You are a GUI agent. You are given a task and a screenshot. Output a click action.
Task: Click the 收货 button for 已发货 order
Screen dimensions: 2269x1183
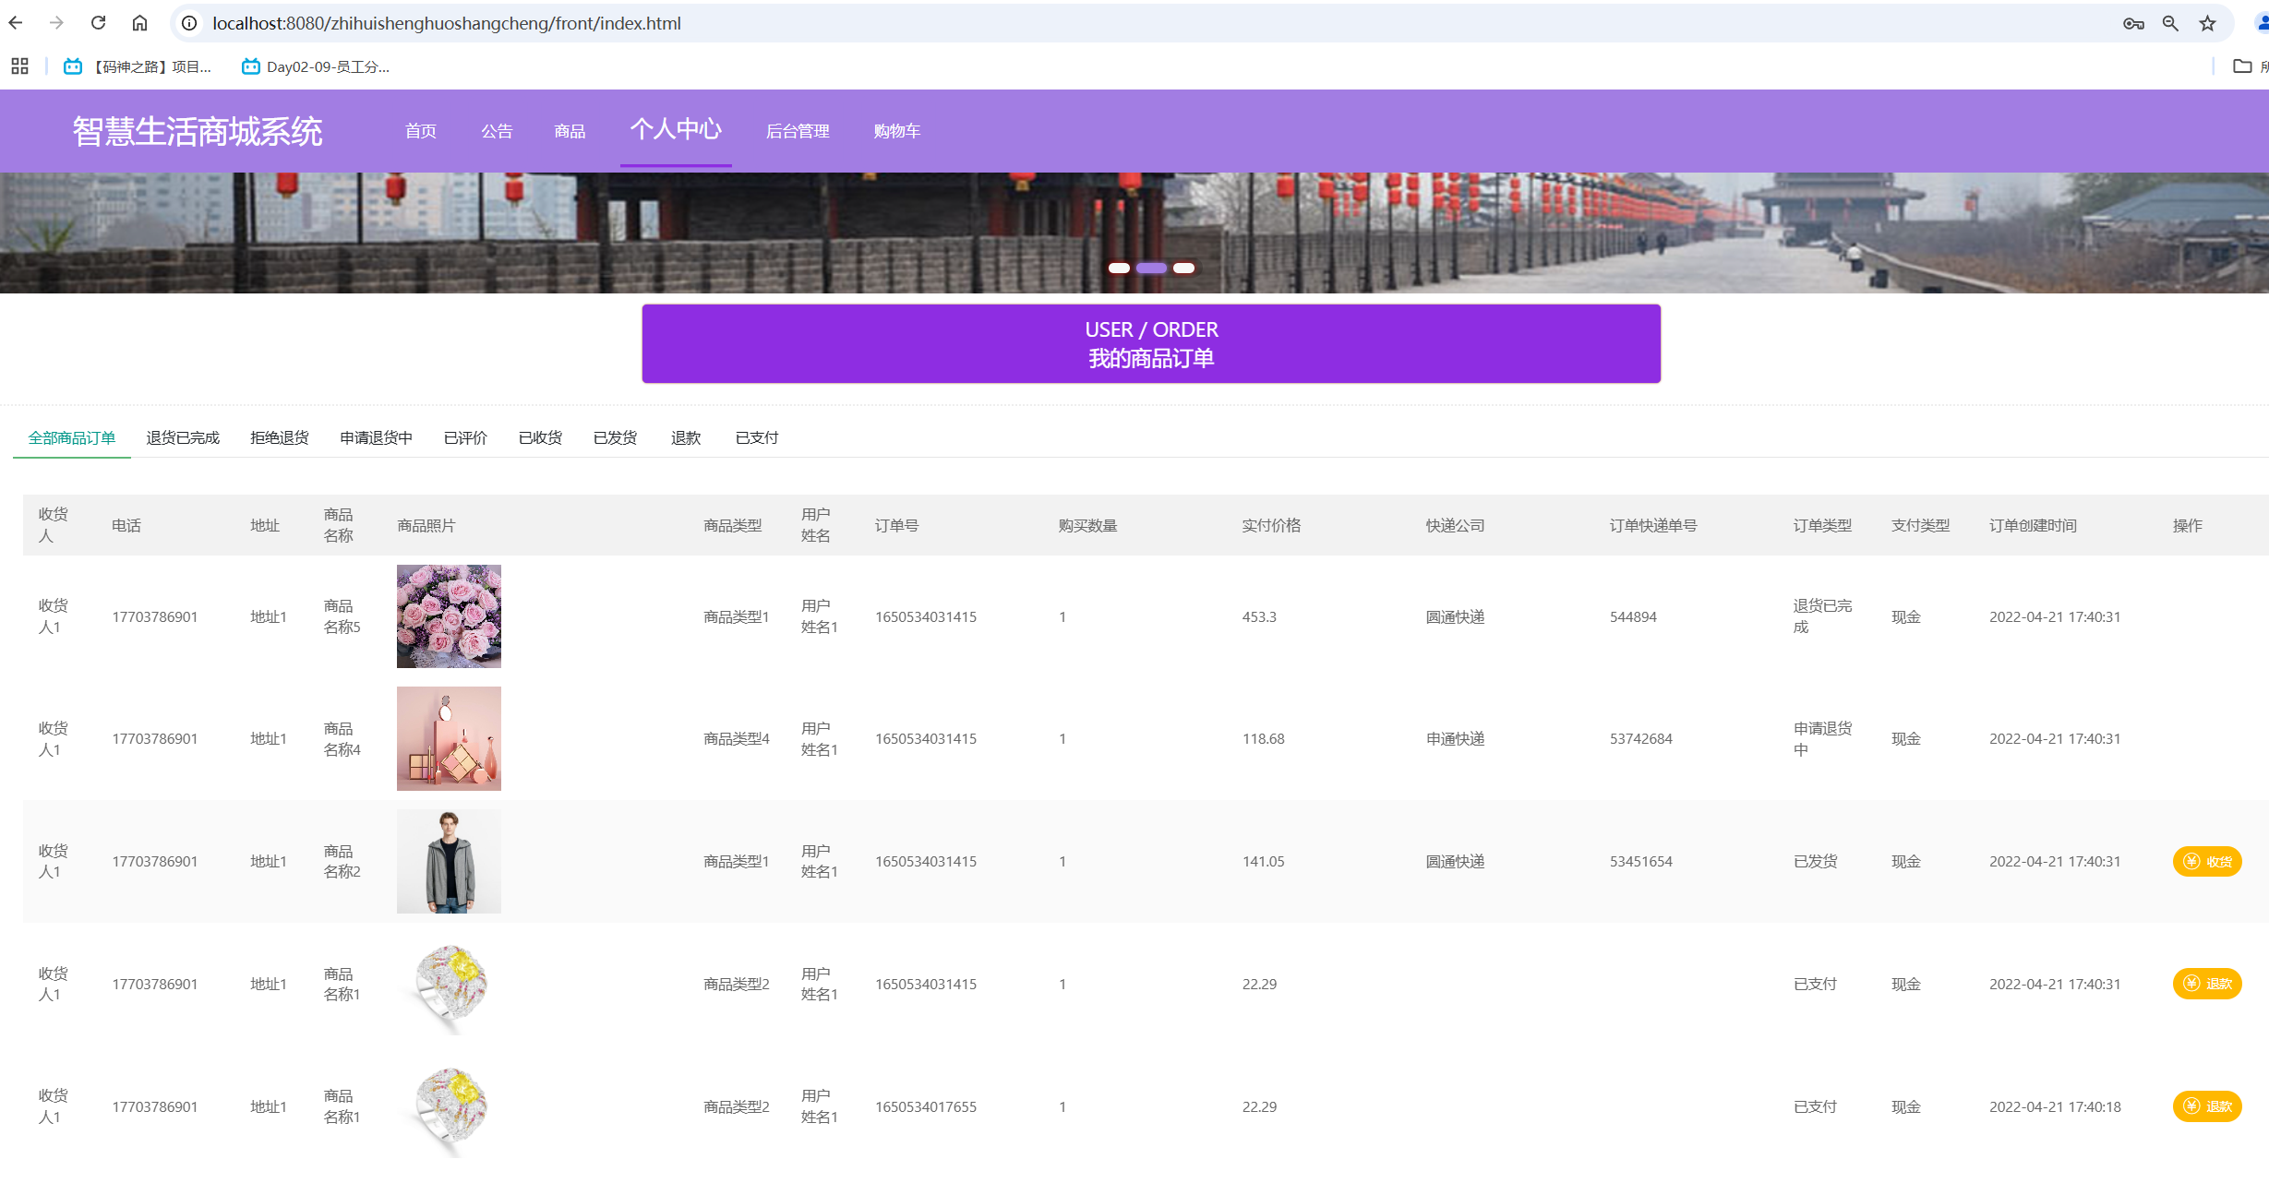pyautogui.click(x=2207, y=861)
